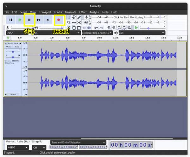Open the Tools menu
Screen dimensions: 190x157
pos(105,12)
